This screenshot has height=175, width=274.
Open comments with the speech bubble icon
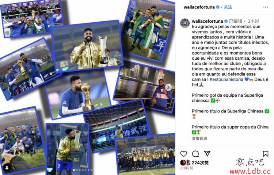(x=195, y=154)
